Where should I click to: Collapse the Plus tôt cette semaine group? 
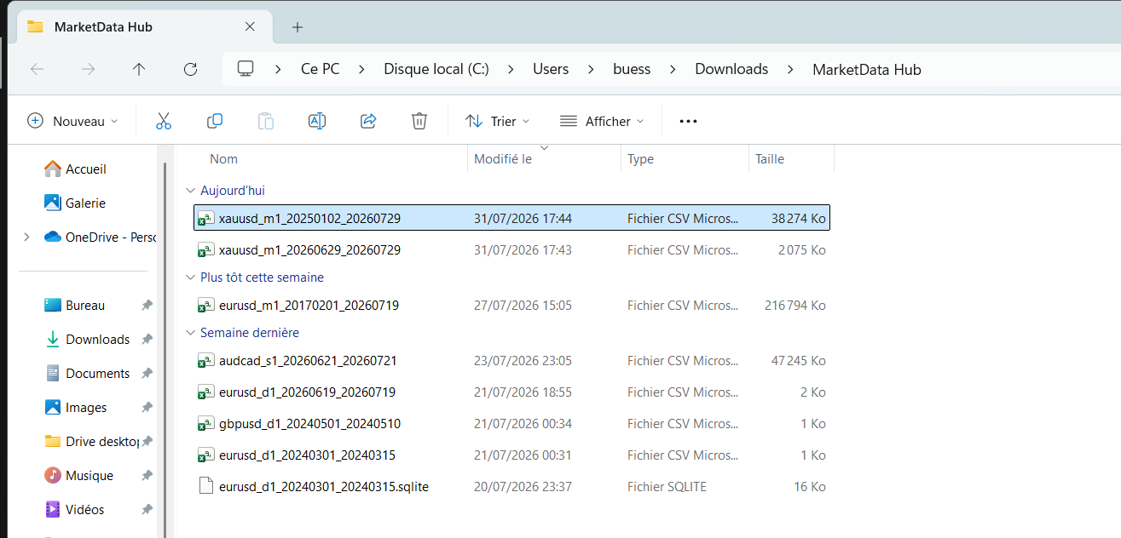(189, 278)
